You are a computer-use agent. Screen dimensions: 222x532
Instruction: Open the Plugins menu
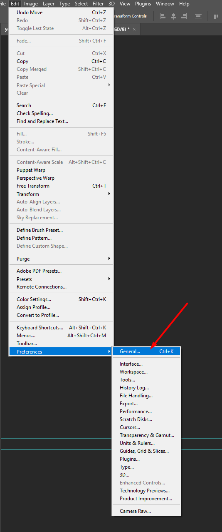[143, 4]
